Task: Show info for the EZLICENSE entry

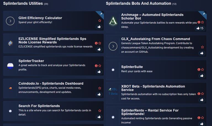Action: pos(96,43)
